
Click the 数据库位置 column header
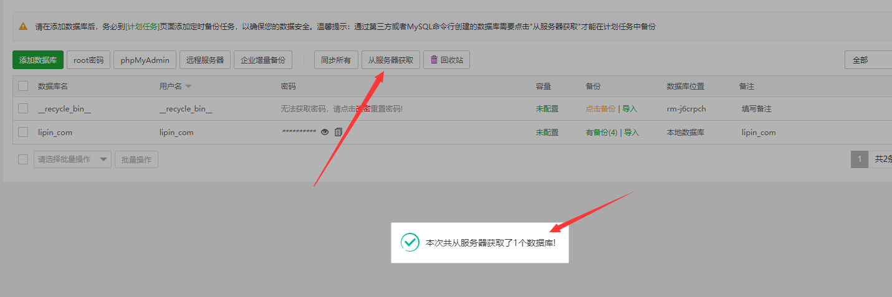[x=685, y=87]
